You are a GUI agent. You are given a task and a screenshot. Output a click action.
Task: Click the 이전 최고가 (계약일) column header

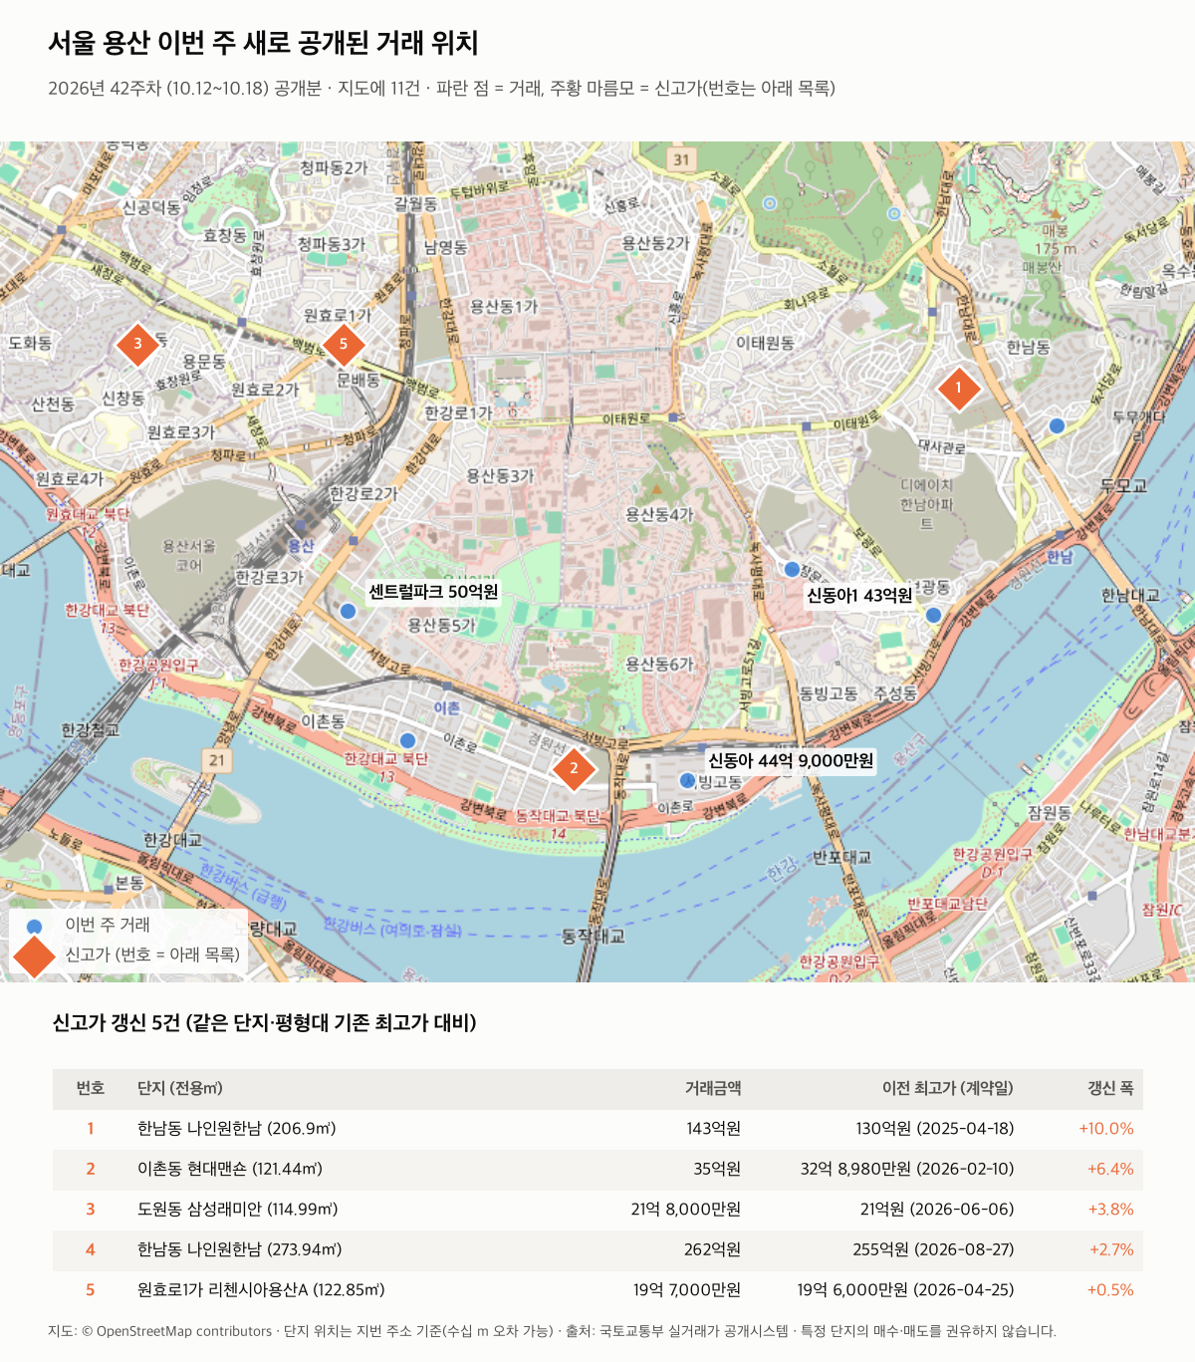tap(948, 1088)
